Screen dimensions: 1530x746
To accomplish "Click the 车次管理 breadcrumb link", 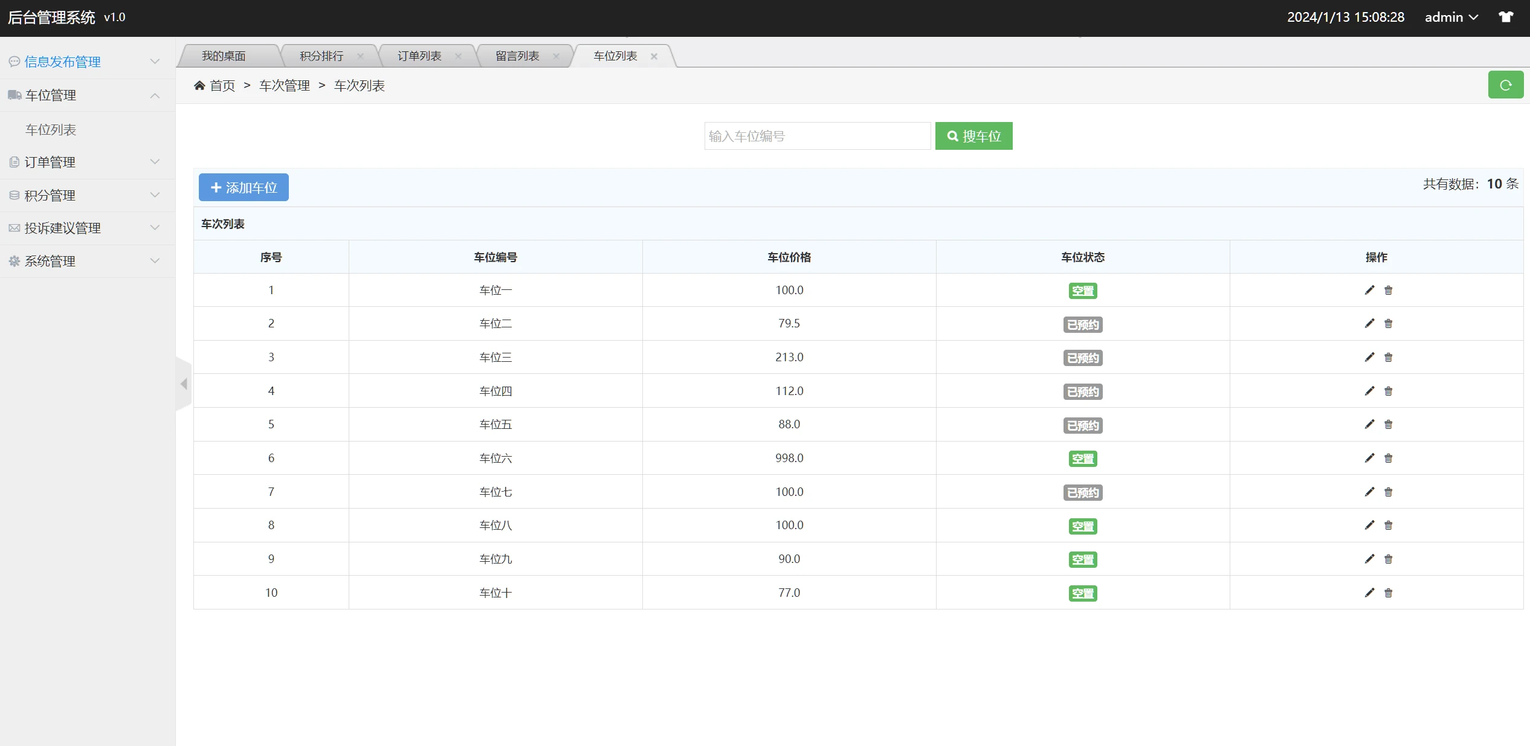I will [285, 86].
